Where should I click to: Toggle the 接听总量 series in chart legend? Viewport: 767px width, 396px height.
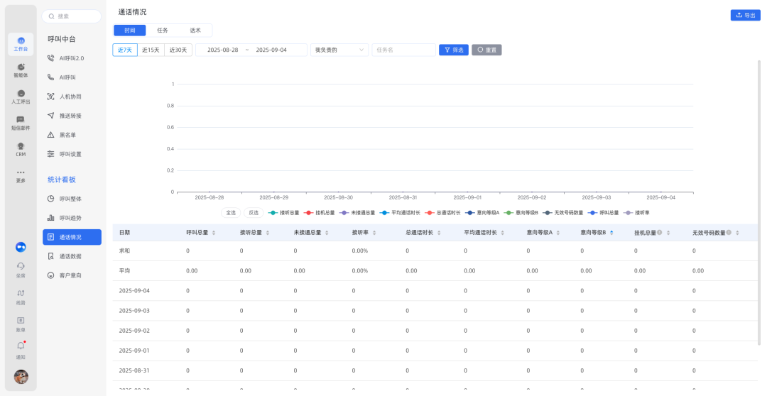tap(283, 212)
